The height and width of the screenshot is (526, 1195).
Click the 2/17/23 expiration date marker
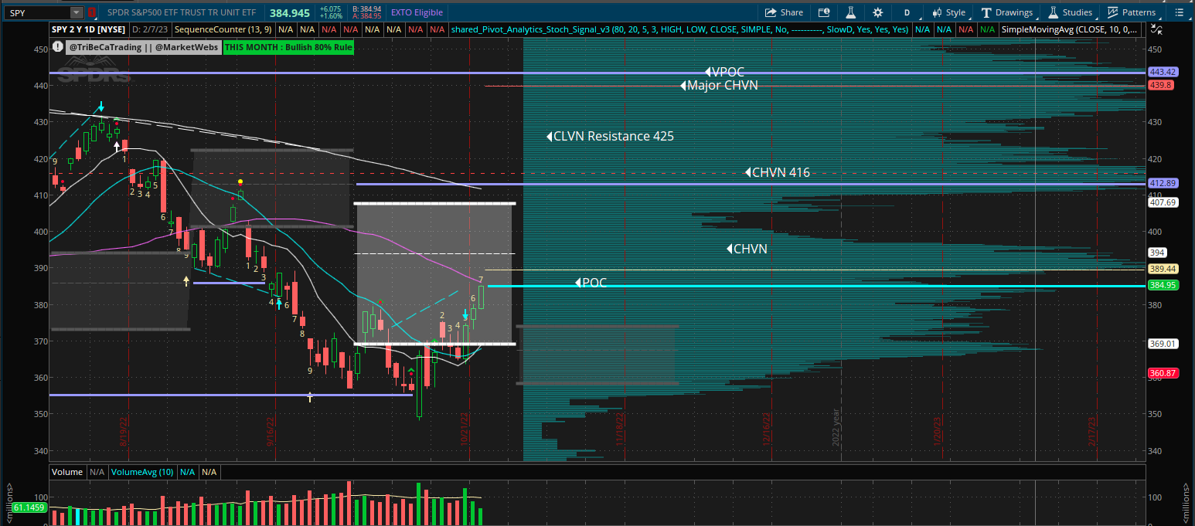coord(1092,432)
